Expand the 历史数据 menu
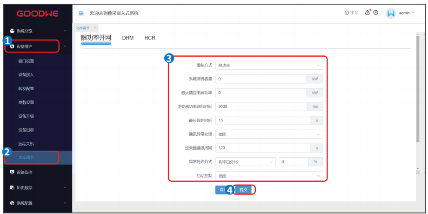This screenshot has width=428, height=214. click(65, 188)
